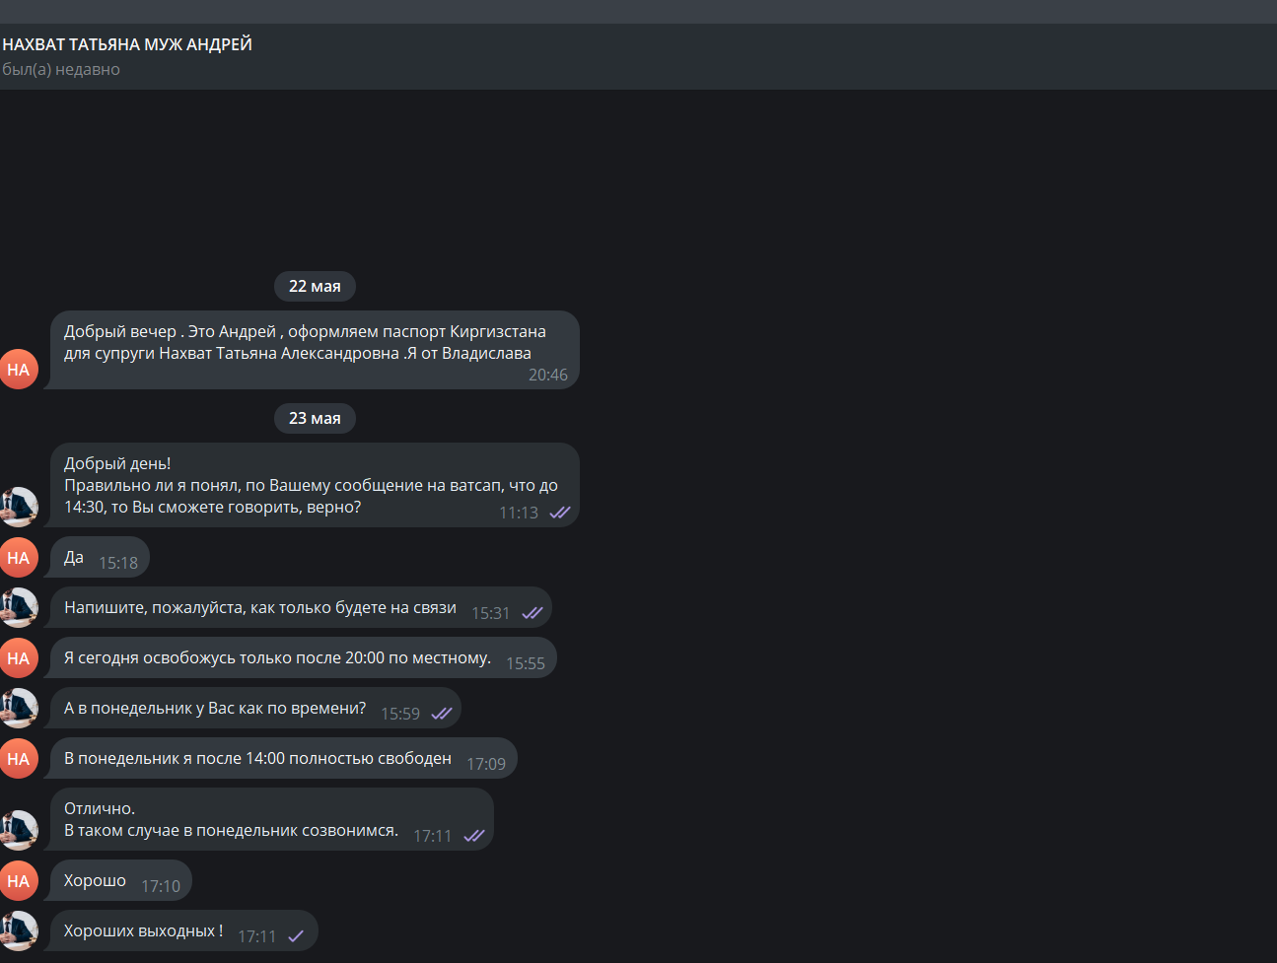This screenshot has height=963, width=1277.
Task: Click HA avatar beside 'В понедельник я после 14:00'
Action: (x=19, y=759)
